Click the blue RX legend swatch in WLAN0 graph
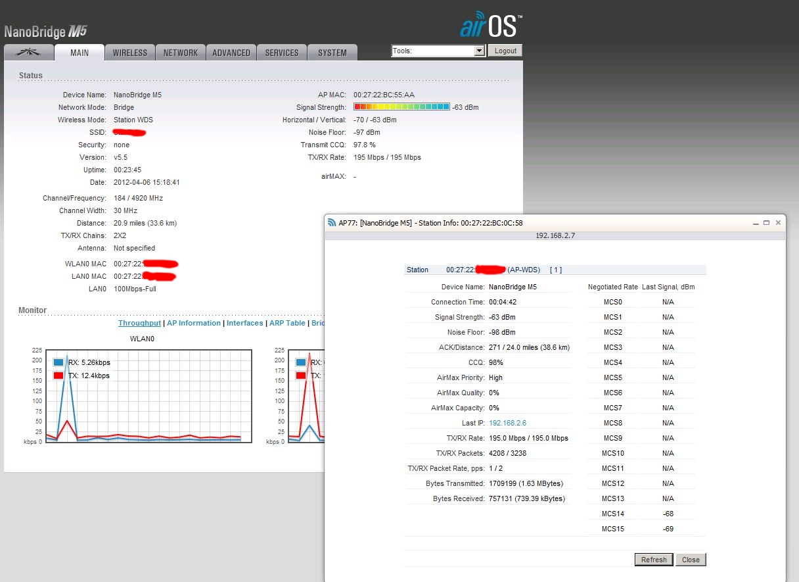Image resolution: width=799 pixels, height=582 pixels. pyautogui.click(x=58, y=362)
